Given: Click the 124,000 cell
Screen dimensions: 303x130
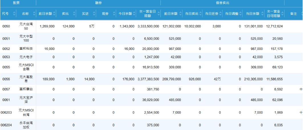Looking at the screenshot, I should pyautogui.click(x=69, y=26).
